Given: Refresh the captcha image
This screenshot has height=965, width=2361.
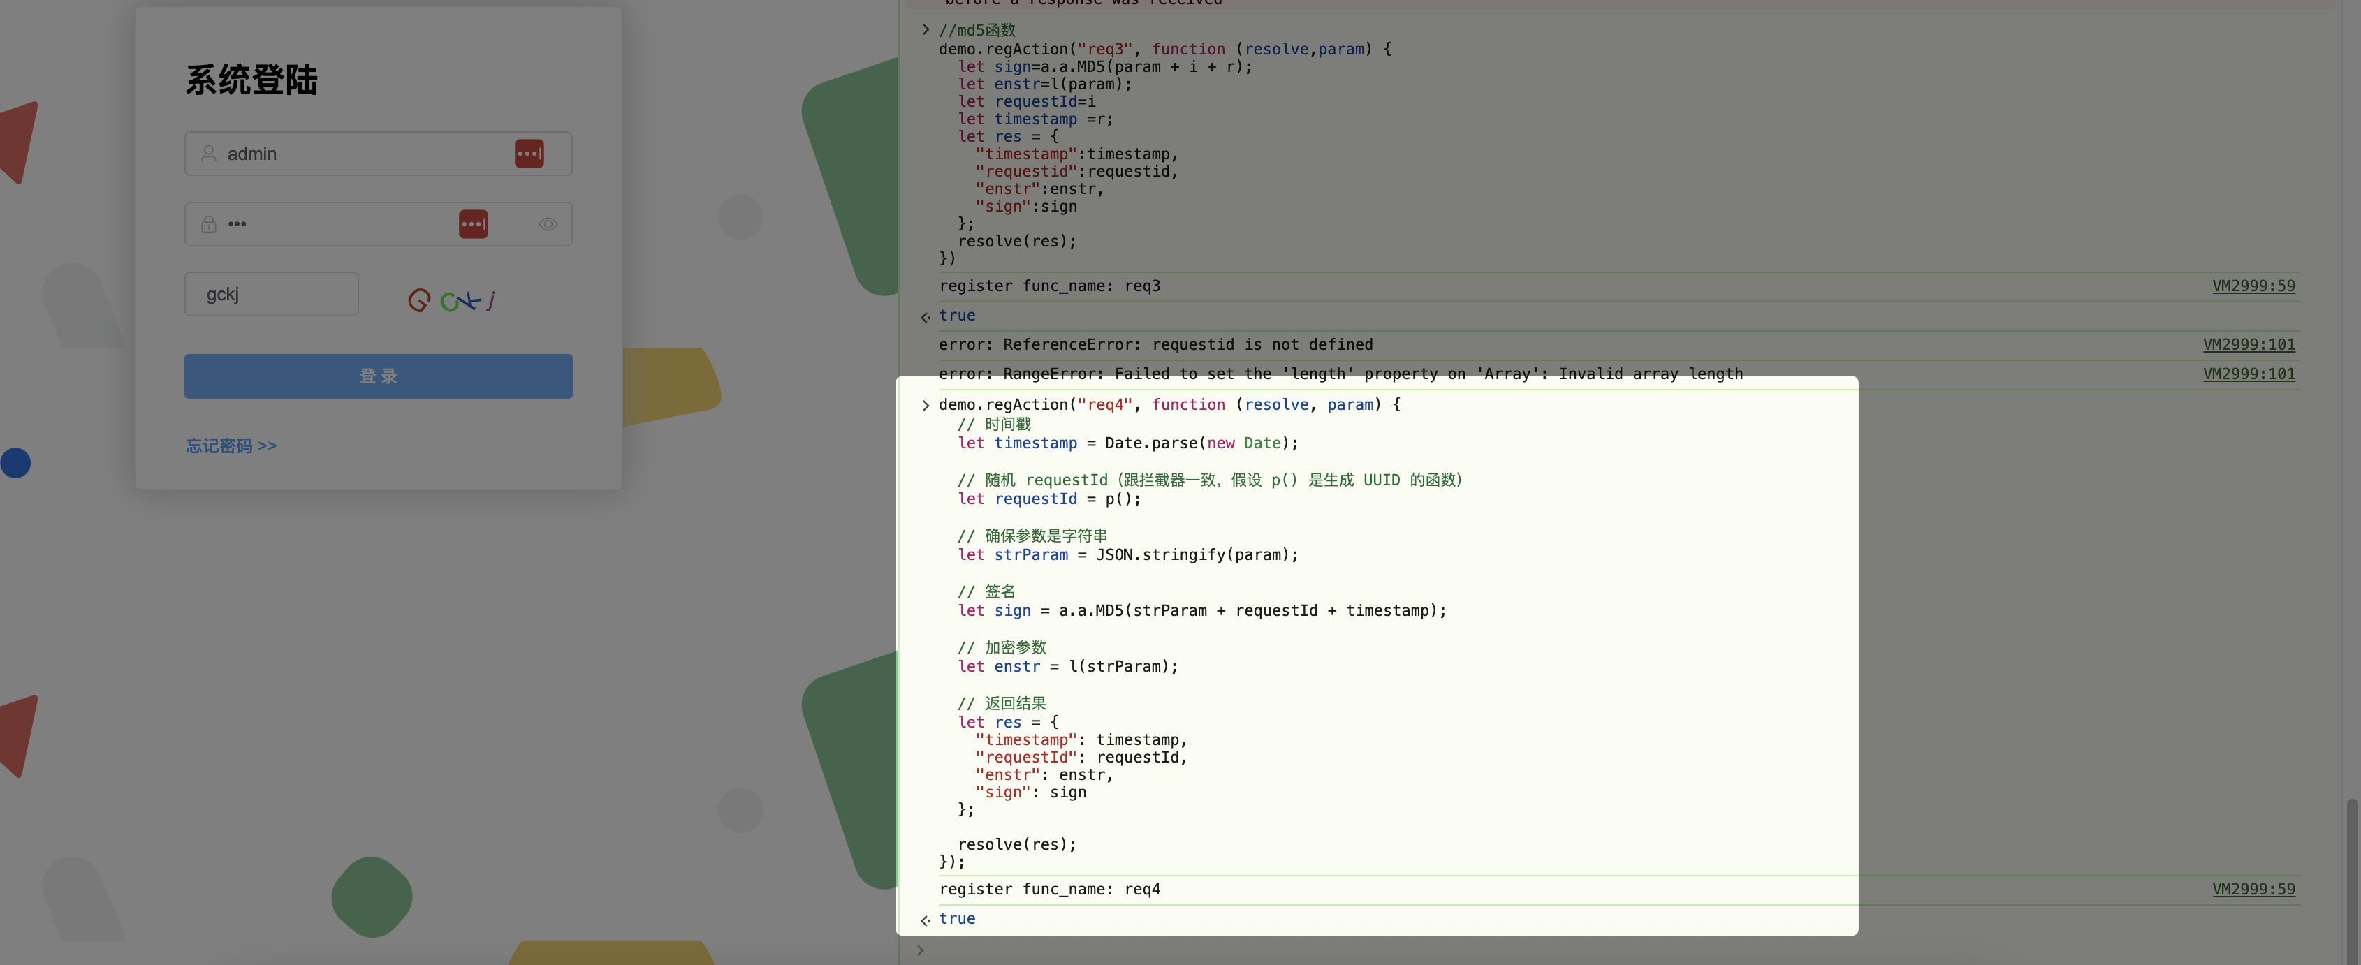Looking at the screenshot, I should click(453, 300).
